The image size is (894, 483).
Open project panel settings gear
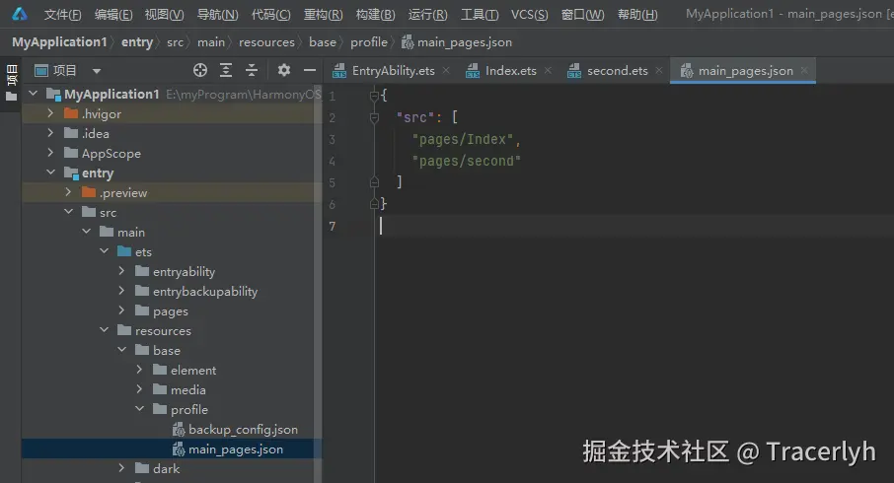point(284,70)
